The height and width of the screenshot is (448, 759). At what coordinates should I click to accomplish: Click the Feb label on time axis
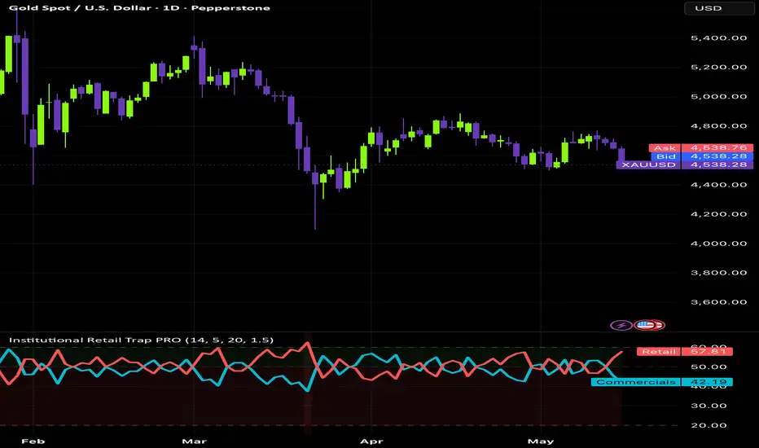point(33,441)
